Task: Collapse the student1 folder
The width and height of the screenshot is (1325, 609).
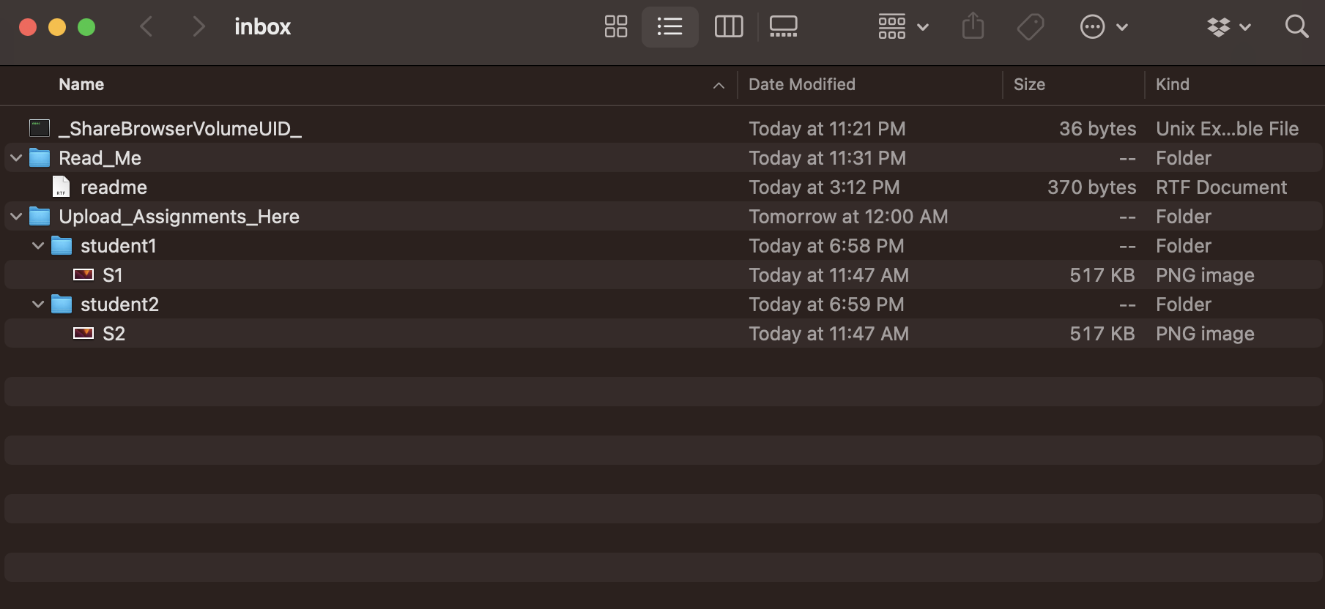Action: 38,246
